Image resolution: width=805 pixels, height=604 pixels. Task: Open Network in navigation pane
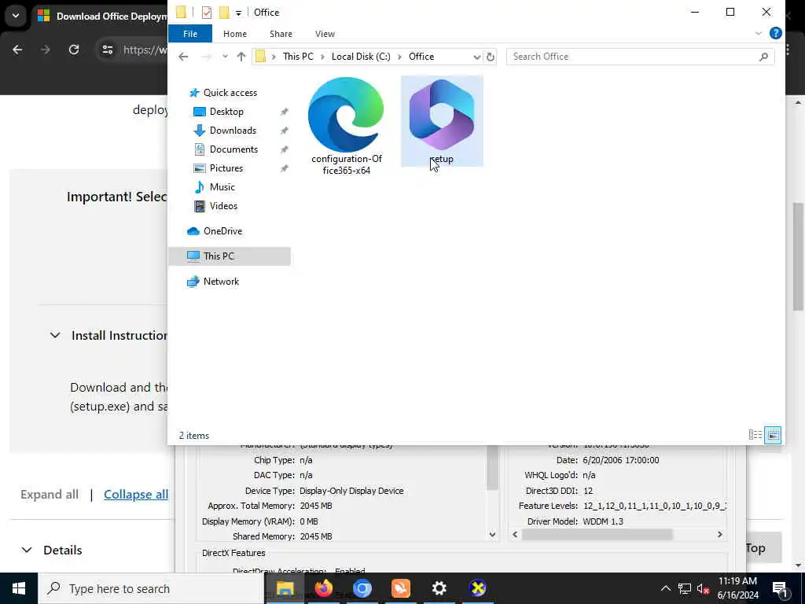[221, 282]
